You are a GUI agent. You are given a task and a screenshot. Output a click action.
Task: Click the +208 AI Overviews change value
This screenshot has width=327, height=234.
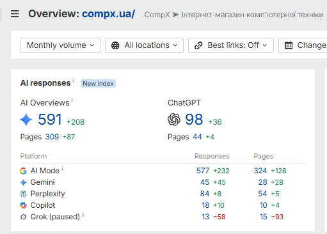click(x=76, y=122)
